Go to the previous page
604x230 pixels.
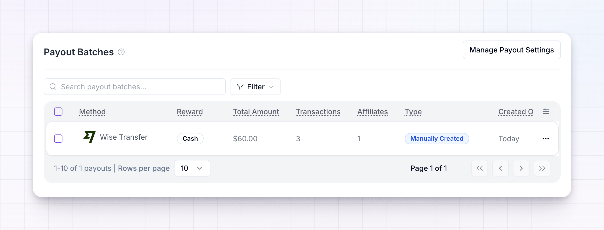[500, 168]
